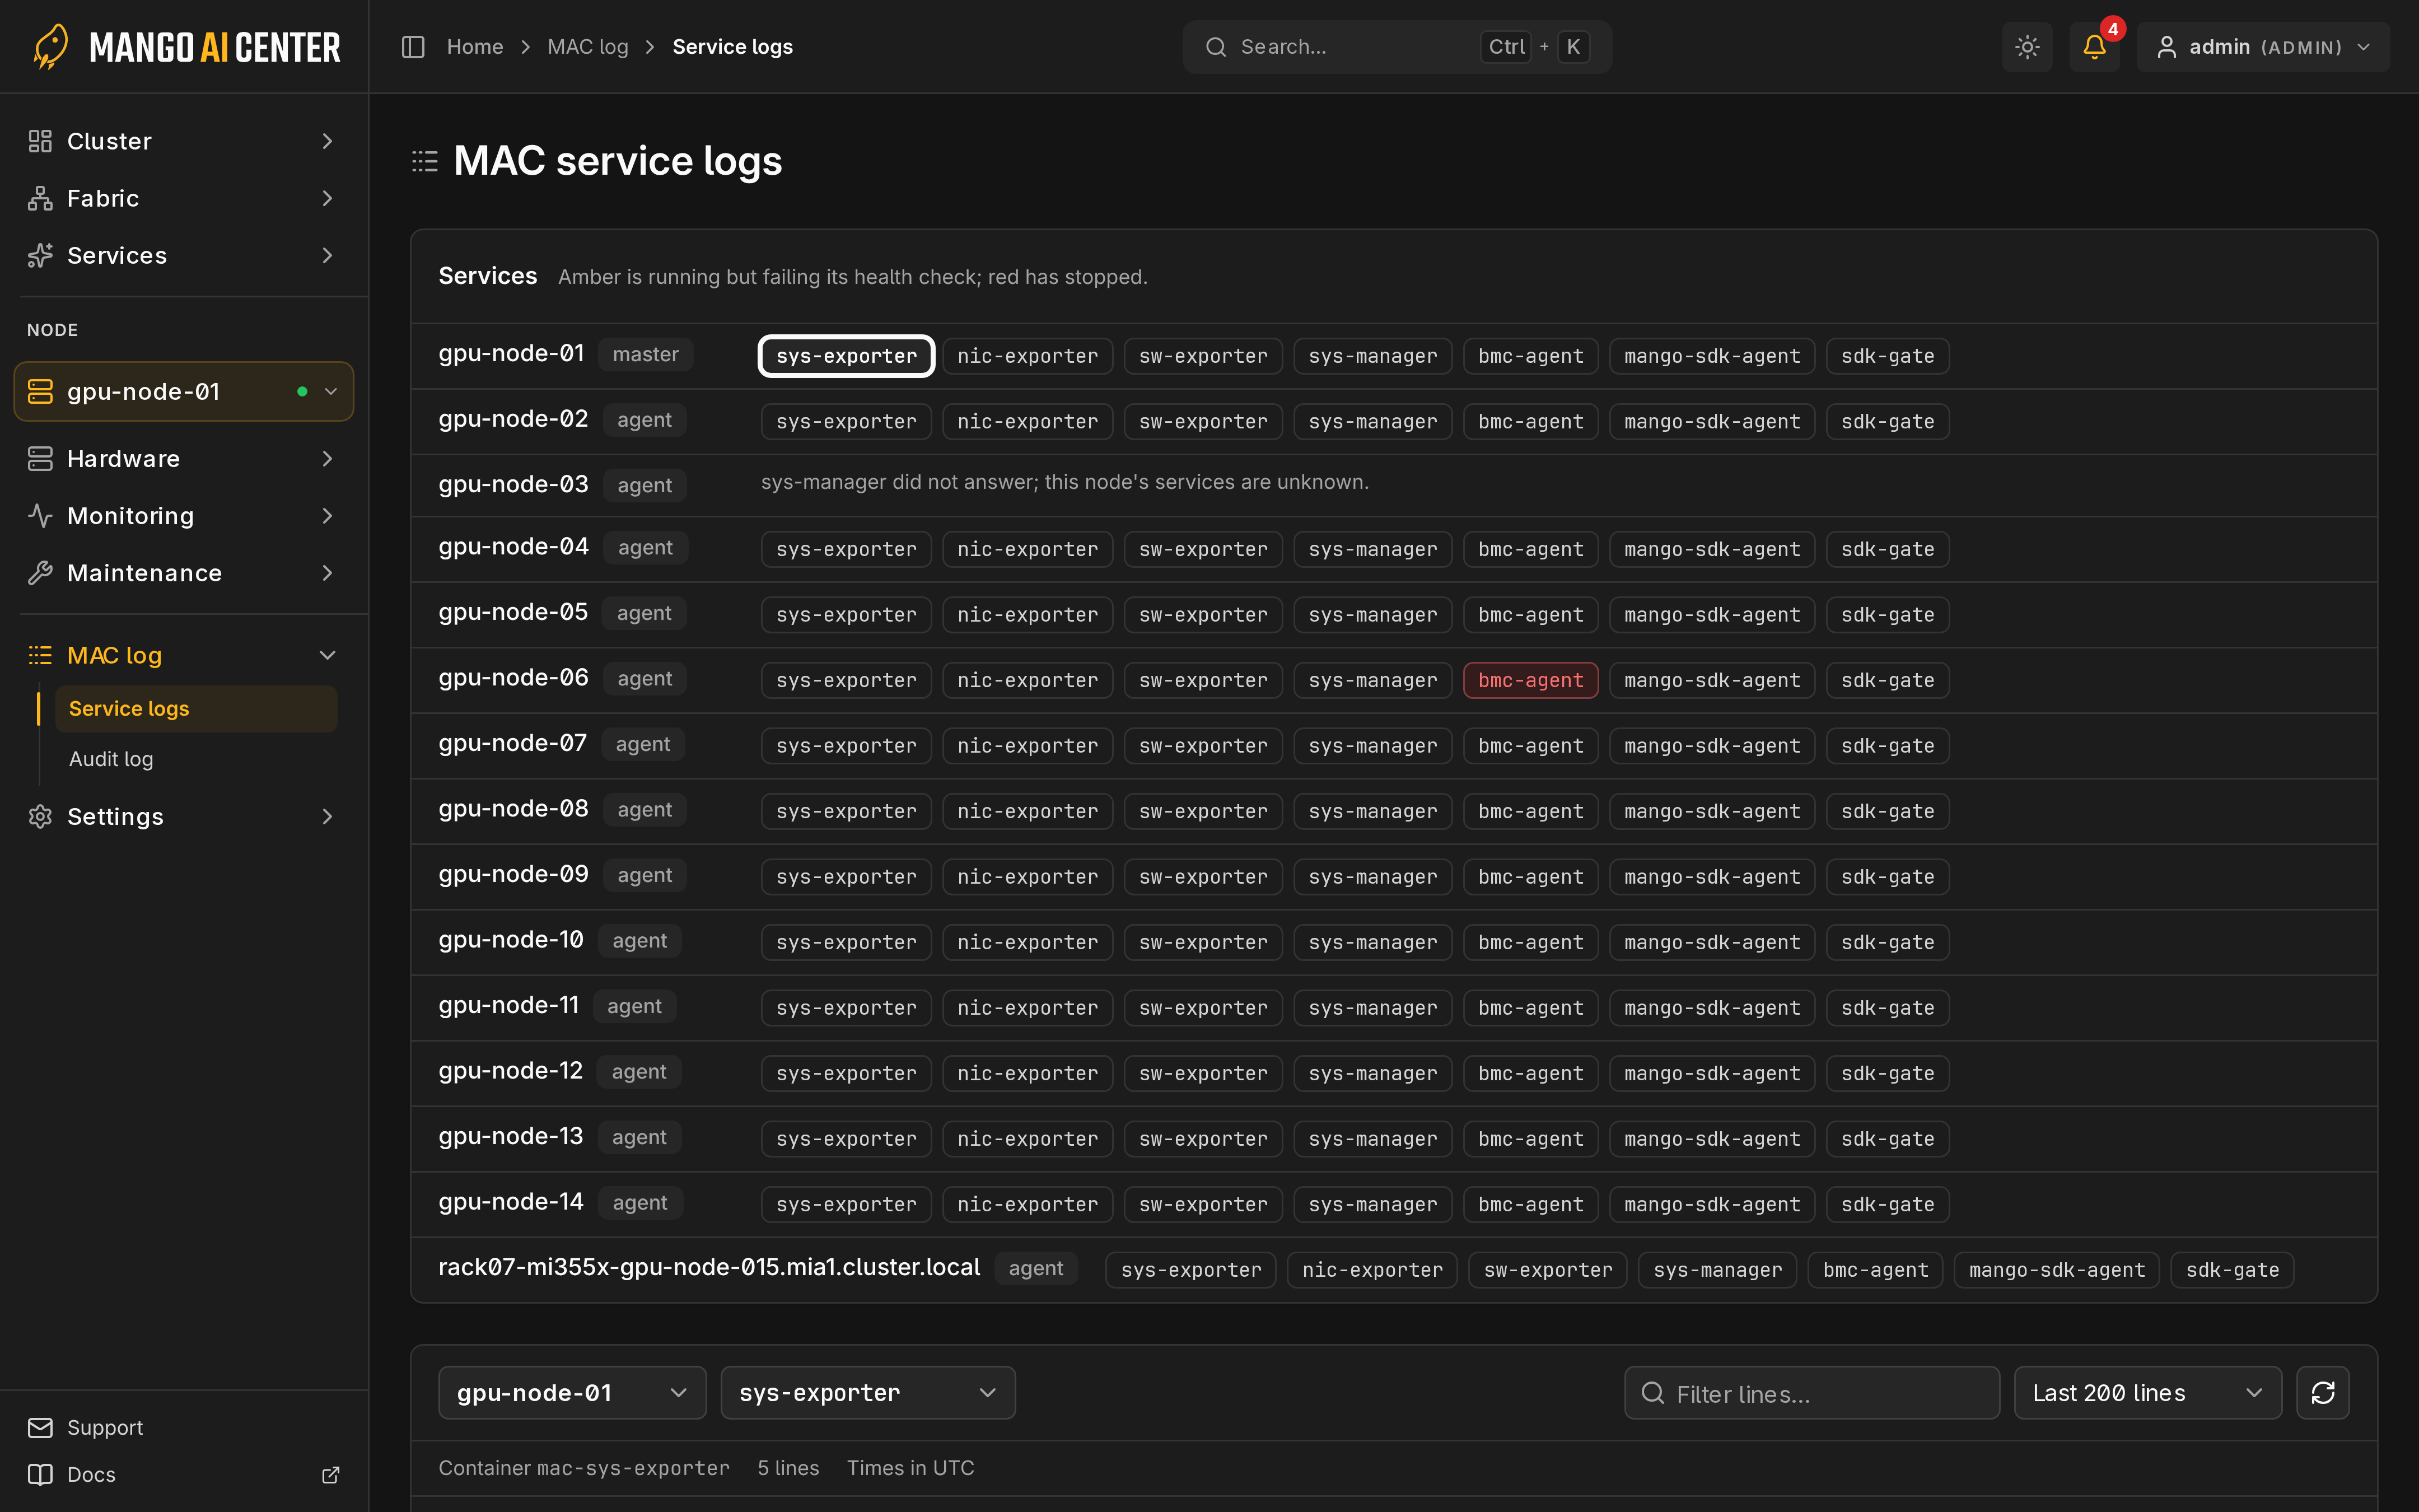This screenshot has width=2419, height=1512.
Task: Click the search magnifier icon
Action: pos(1216,47)
